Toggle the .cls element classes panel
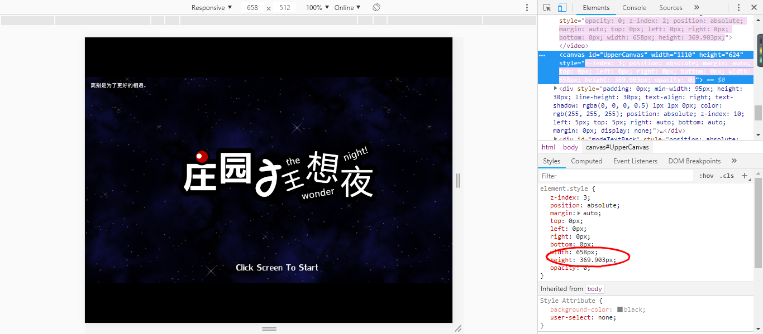This screenshot has height=334, width=763. [x=727, y=176]
